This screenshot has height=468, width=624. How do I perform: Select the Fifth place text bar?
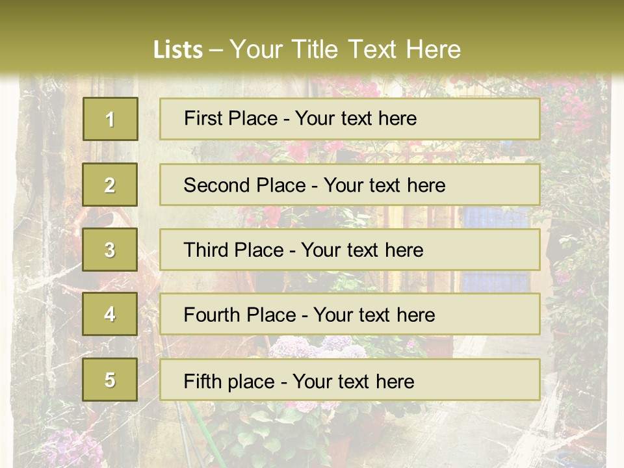[350, 380]
